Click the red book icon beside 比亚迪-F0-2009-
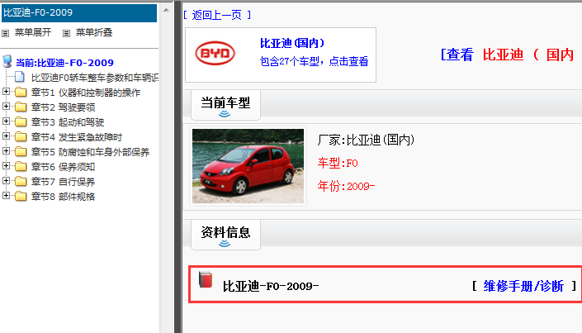The width and height of the screenshot is (582, 333). pos(206,279)
